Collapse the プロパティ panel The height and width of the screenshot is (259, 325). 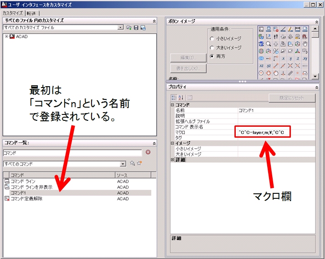coord(317,88)
